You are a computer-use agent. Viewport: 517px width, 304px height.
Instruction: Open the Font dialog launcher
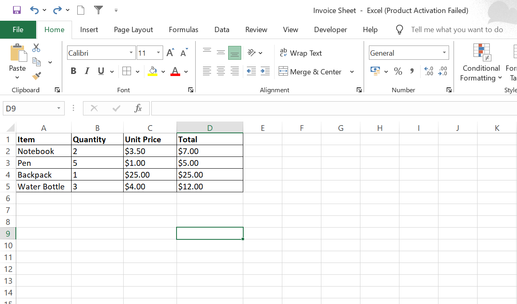[x=191, y=90]
